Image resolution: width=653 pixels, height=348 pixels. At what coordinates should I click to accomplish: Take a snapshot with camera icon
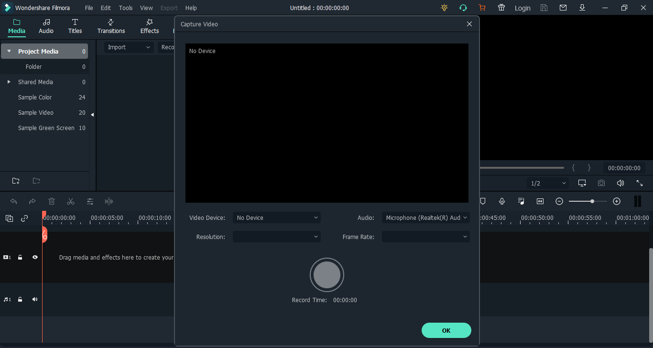[x=601, y=183]
